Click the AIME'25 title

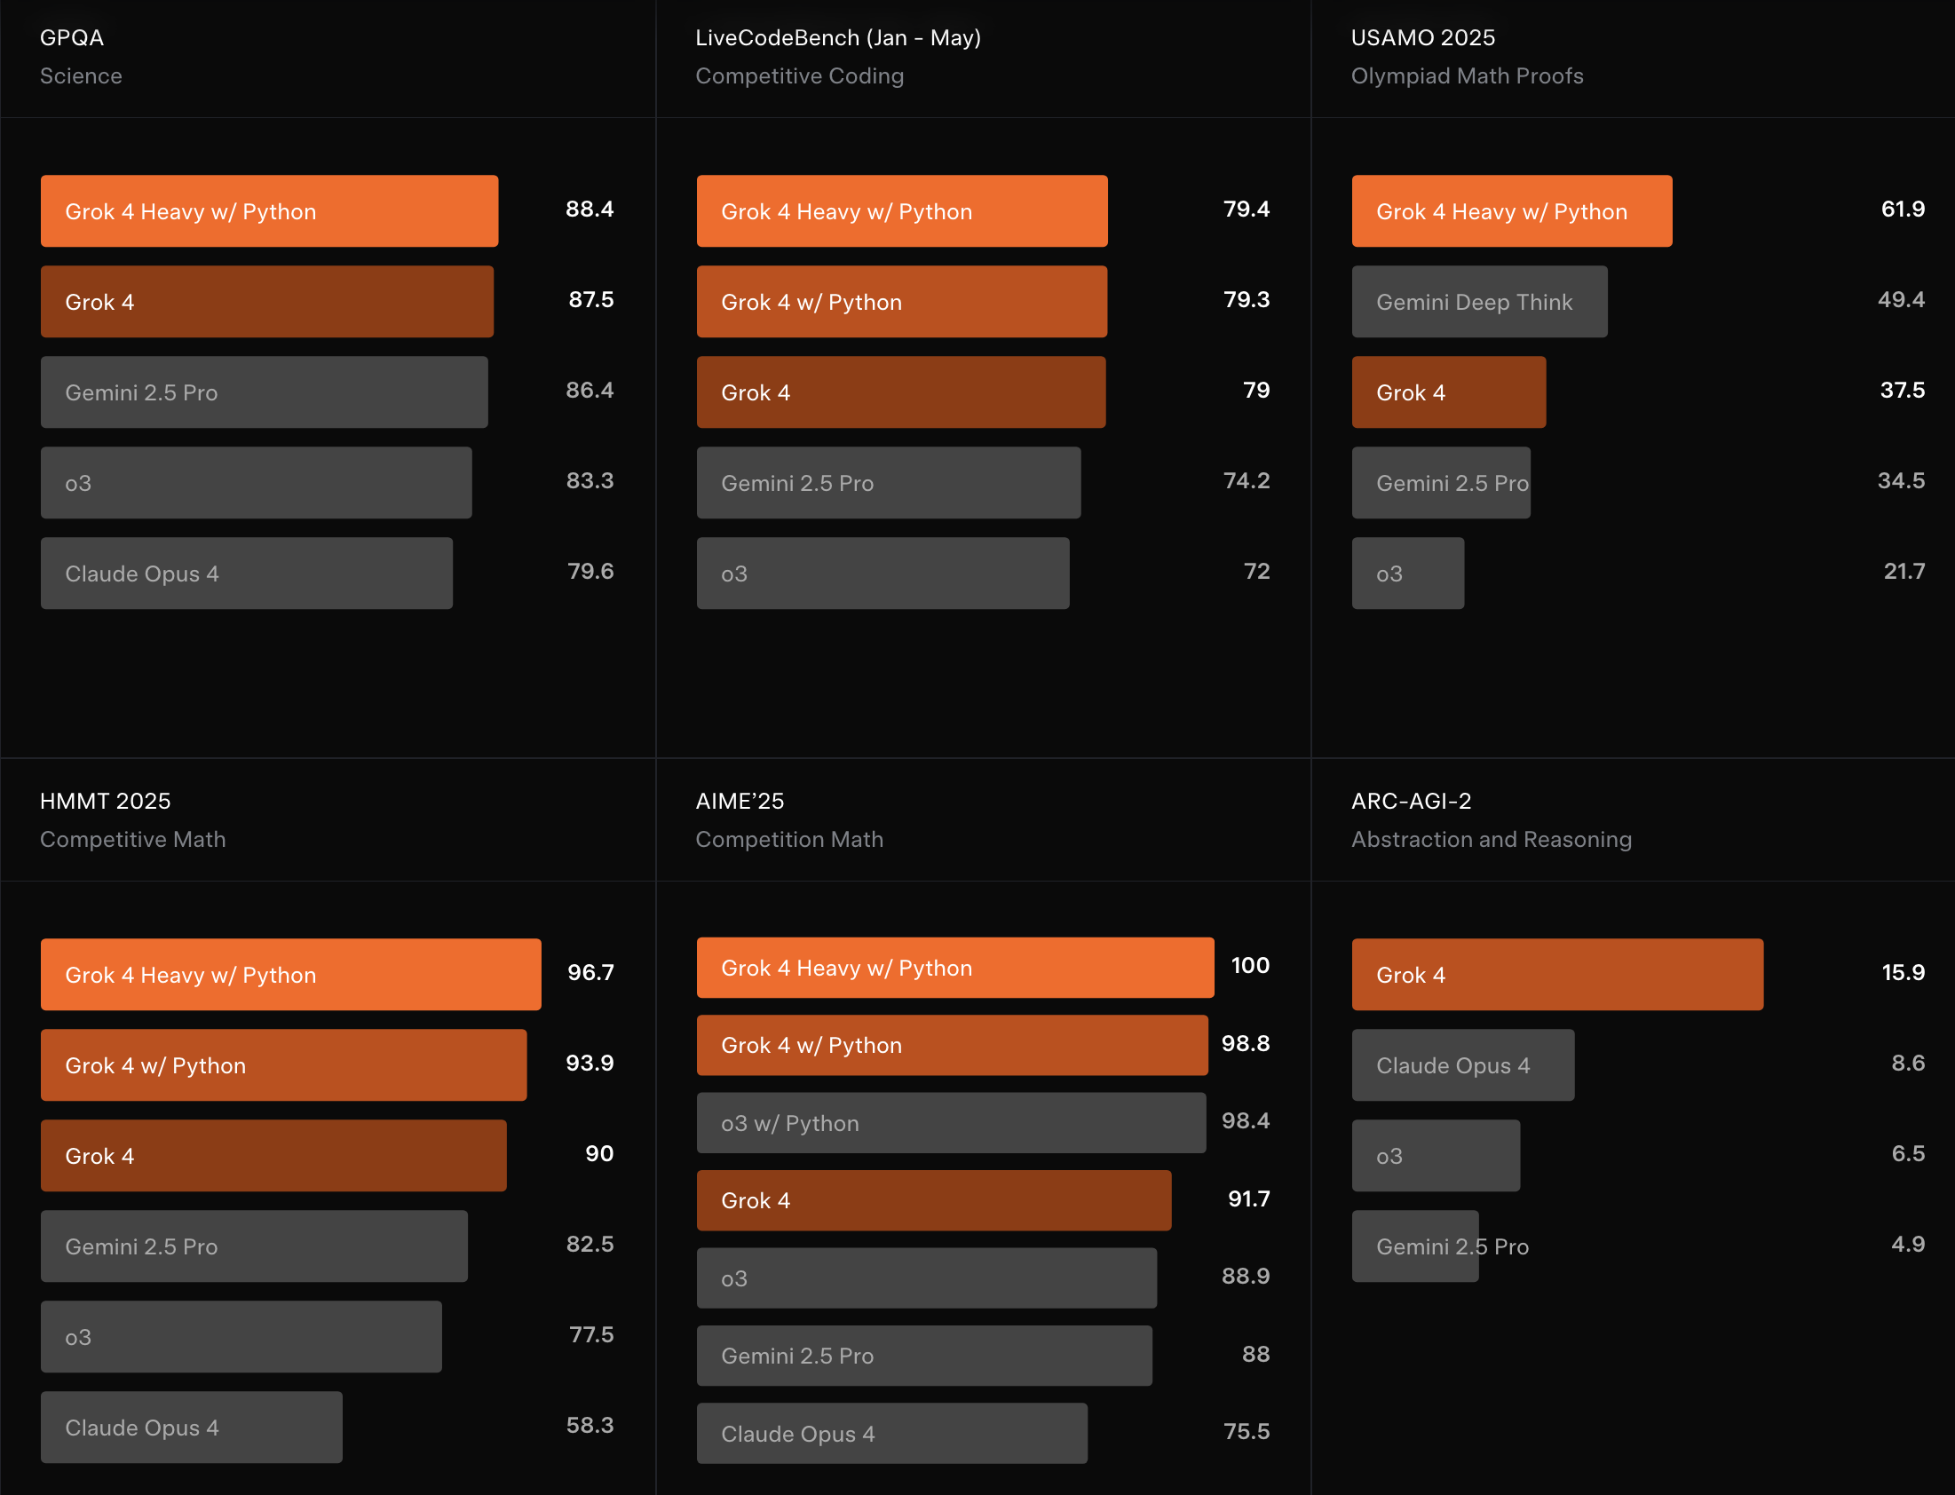(740, 801)
